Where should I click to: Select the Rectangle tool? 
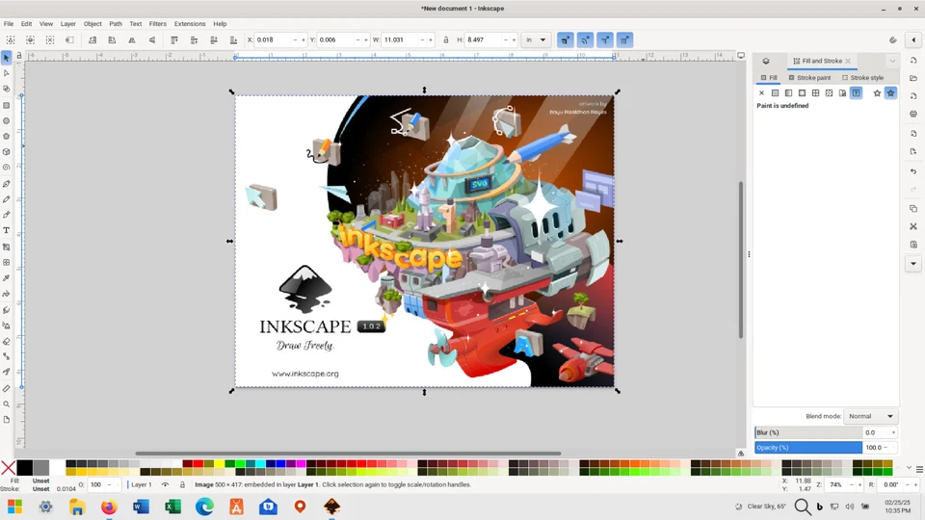(x=7, y=105)
